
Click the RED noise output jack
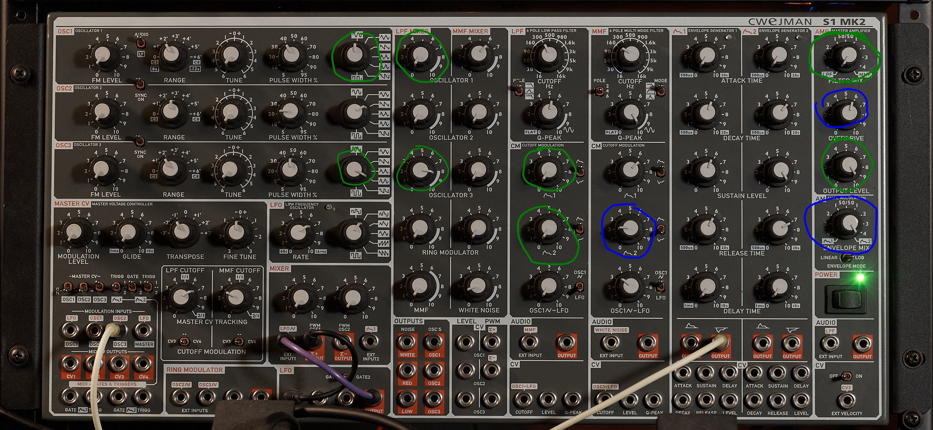pyautogui.click(x=407, y=371)
